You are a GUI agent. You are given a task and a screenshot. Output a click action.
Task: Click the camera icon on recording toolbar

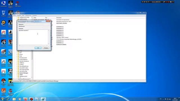pyautogui.click(x=171, y=2)
